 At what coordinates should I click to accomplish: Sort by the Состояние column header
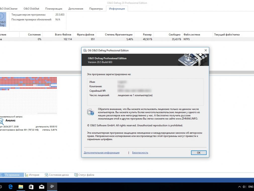[x=34, y=35]
